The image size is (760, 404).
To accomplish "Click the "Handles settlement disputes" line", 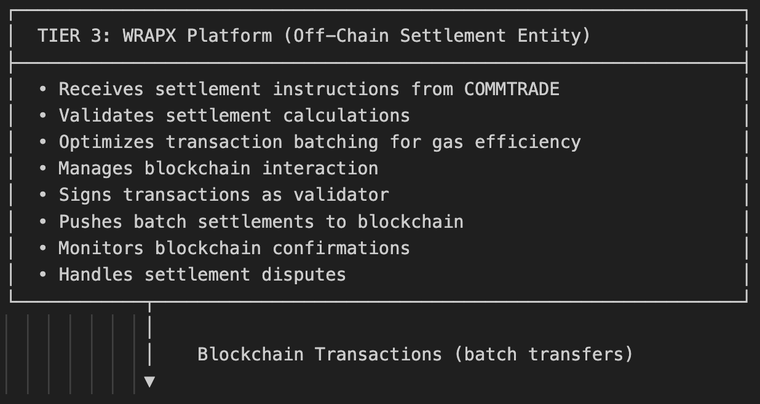I will (202, 274).
